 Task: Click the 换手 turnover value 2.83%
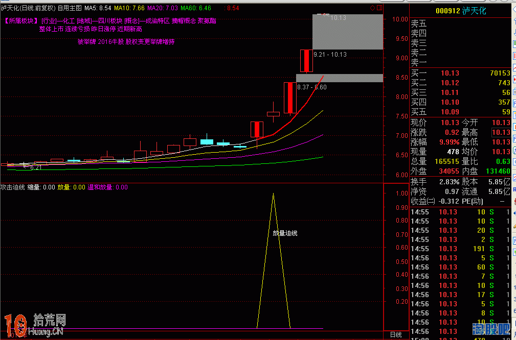click(x=448, y=182)
